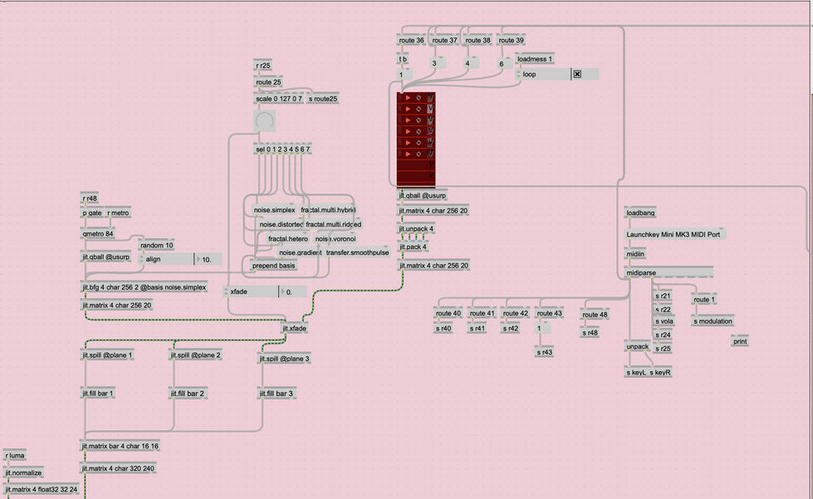Toggle loop icon on first playlist clip
Viewport: 813px width, 499px height.
click(x=419, y=98)
